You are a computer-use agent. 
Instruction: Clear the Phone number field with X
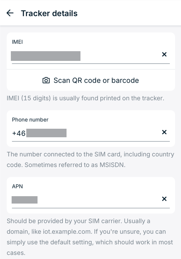pyautogui.click(x=164, y=132)
